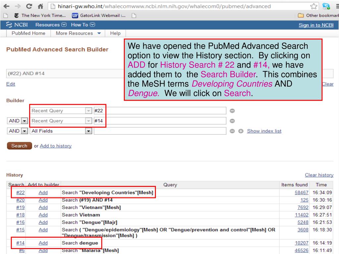Click Show index list link
This screenshot has width=339, height=254.
click(x=264, y=131)
